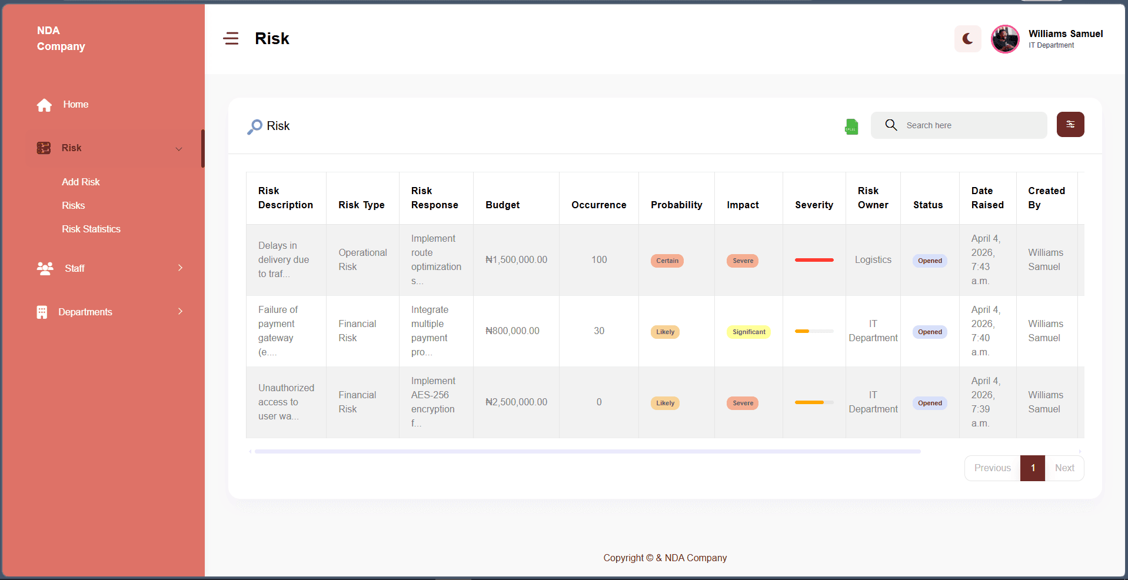
Task: Click the NDA Company logo text
Action: (x=61, y=38)
